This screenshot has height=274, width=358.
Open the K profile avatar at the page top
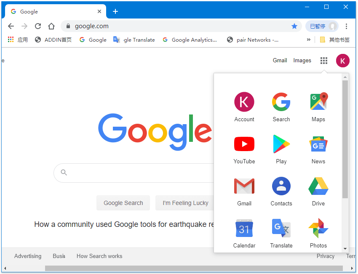(x=342, y=61)
